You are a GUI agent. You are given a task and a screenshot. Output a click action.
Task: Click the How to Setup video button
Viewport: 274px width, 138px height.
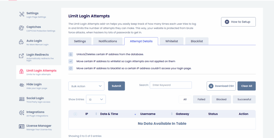(238, 22)
